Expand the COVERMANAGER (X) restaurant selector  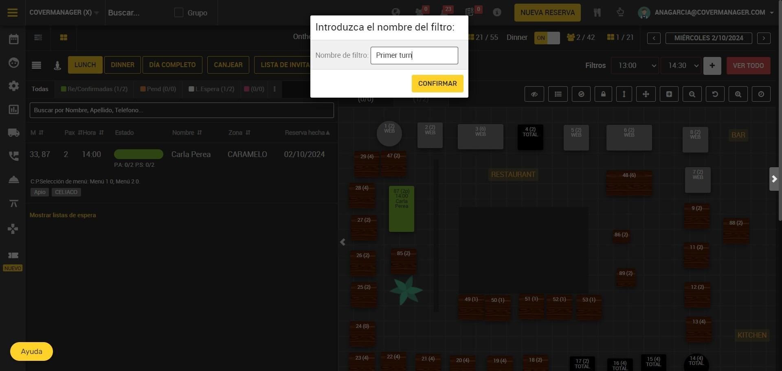pos(64,13)
